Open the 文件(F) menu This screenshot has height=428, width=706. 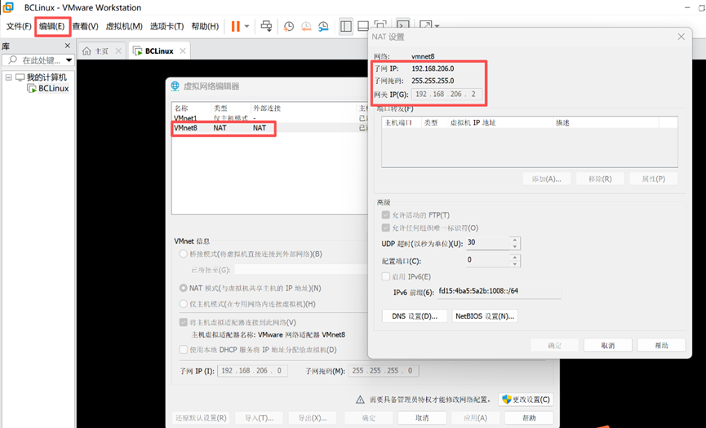point(19,27)
